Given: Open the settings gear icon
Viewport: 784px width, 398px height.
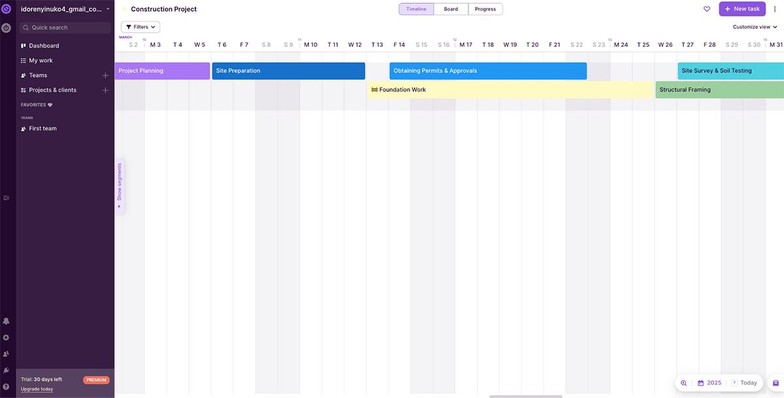Looking at the screenshot, I should click(6, 338).
